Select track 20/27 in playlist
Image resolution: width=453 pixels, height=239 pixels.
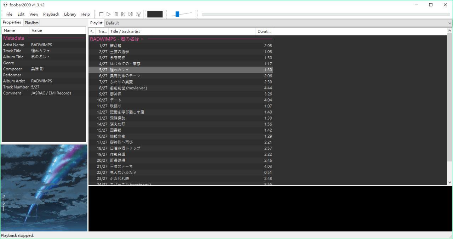point(181,160)
